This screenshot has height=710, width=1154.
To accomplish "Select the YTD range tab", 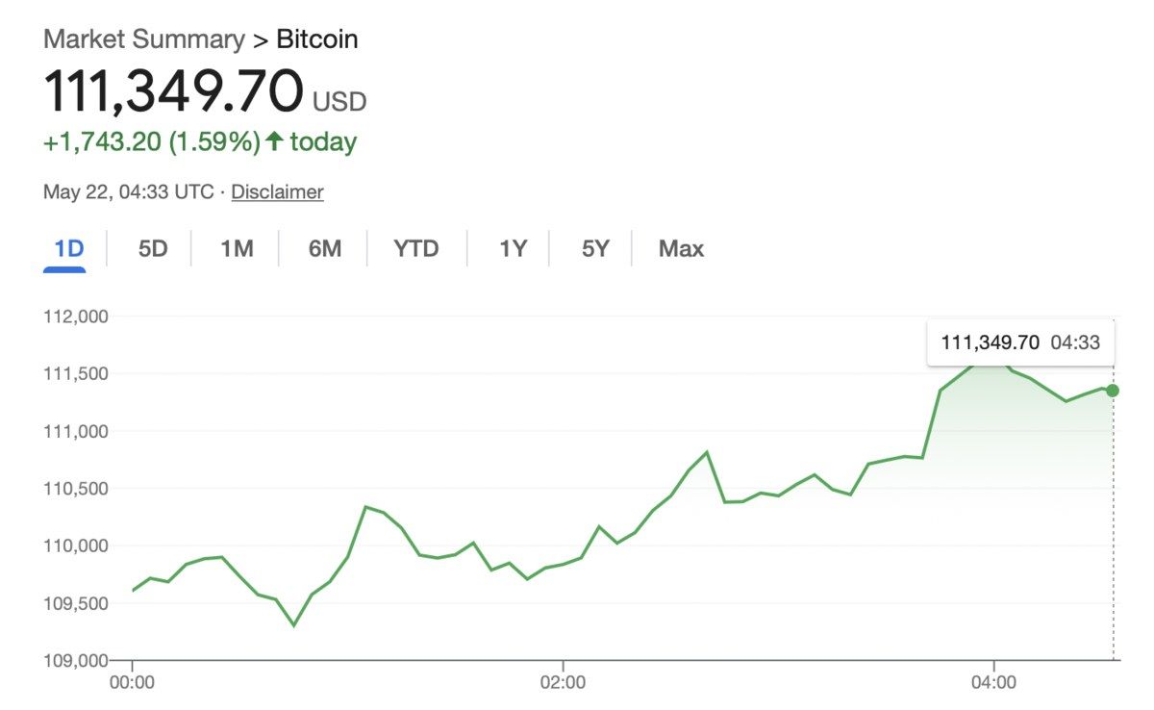I will pyautogui.click(x=416, y=249).
